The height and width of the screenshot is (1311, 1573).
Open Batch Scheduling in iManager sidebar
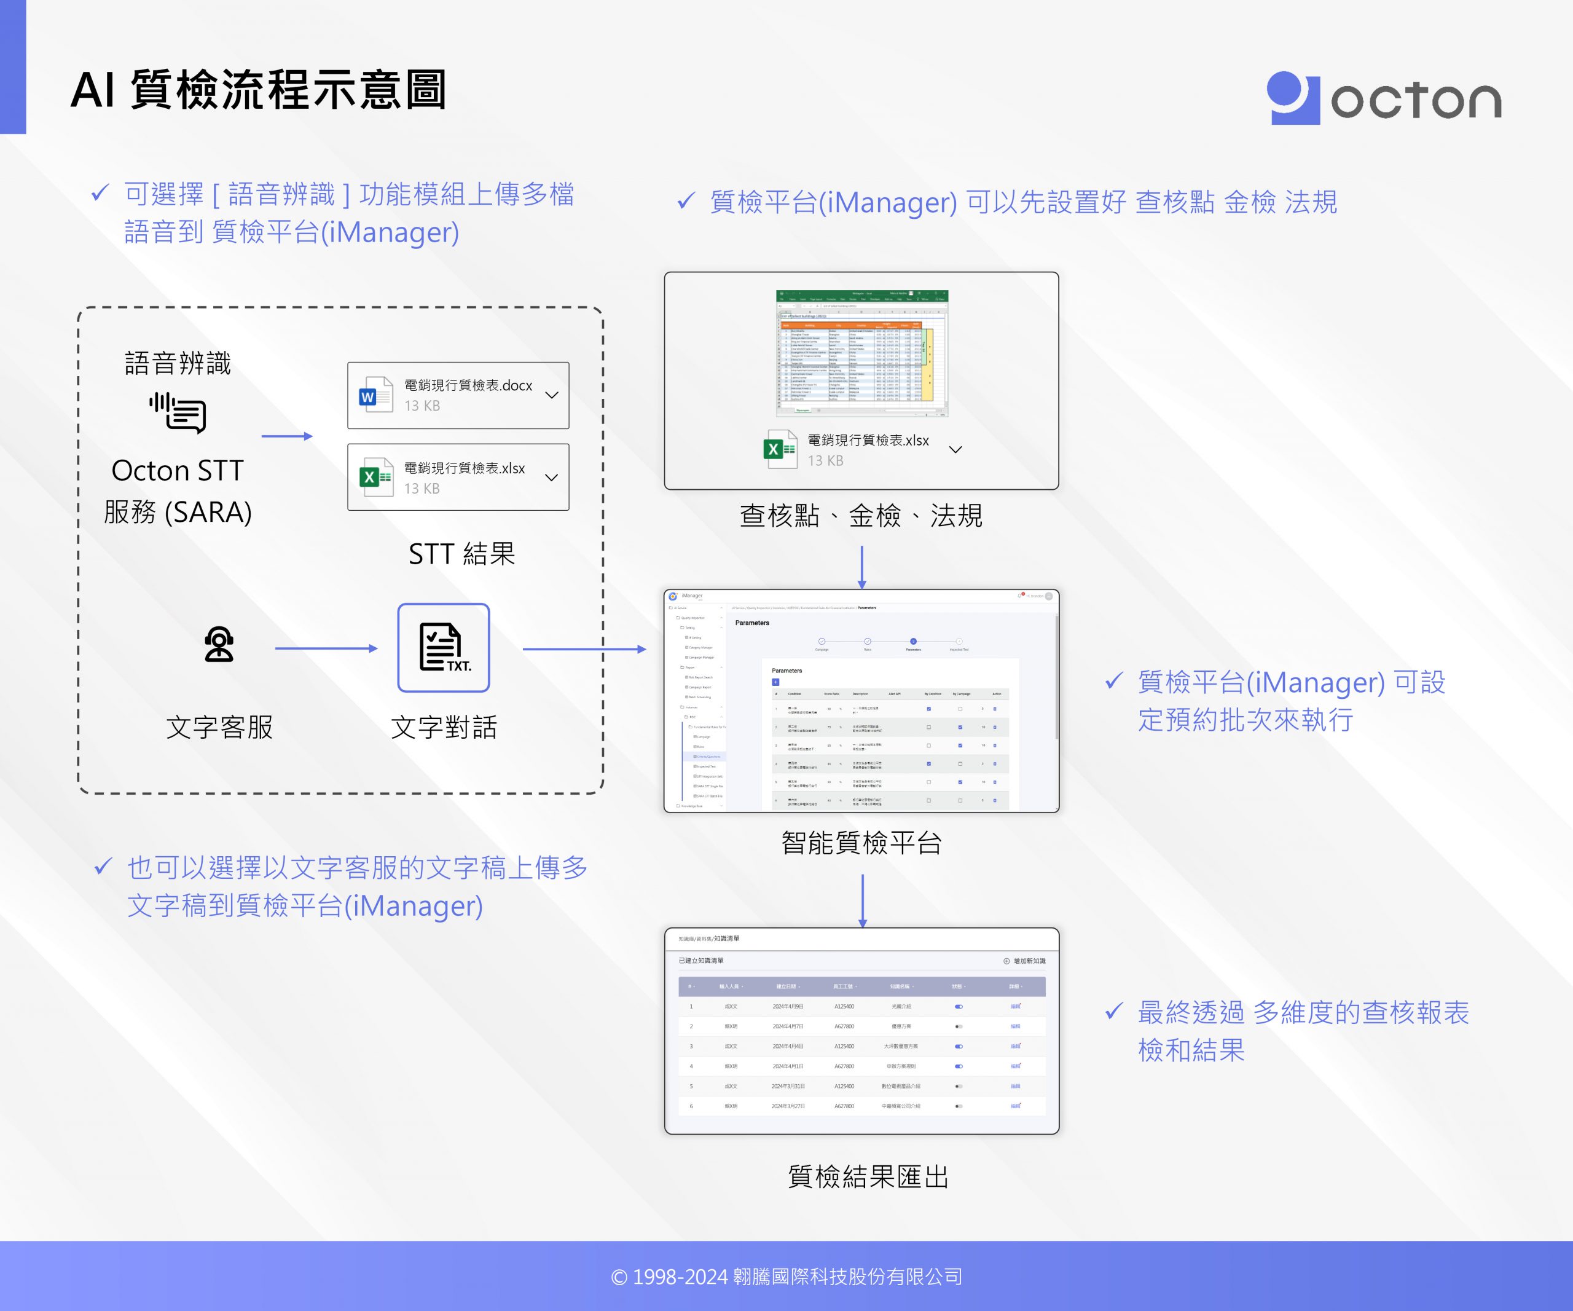698,697
